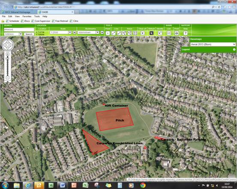This screenshot has width=237, height=189.
Task: Click the Clear all X tool
Action: [142, 33]
